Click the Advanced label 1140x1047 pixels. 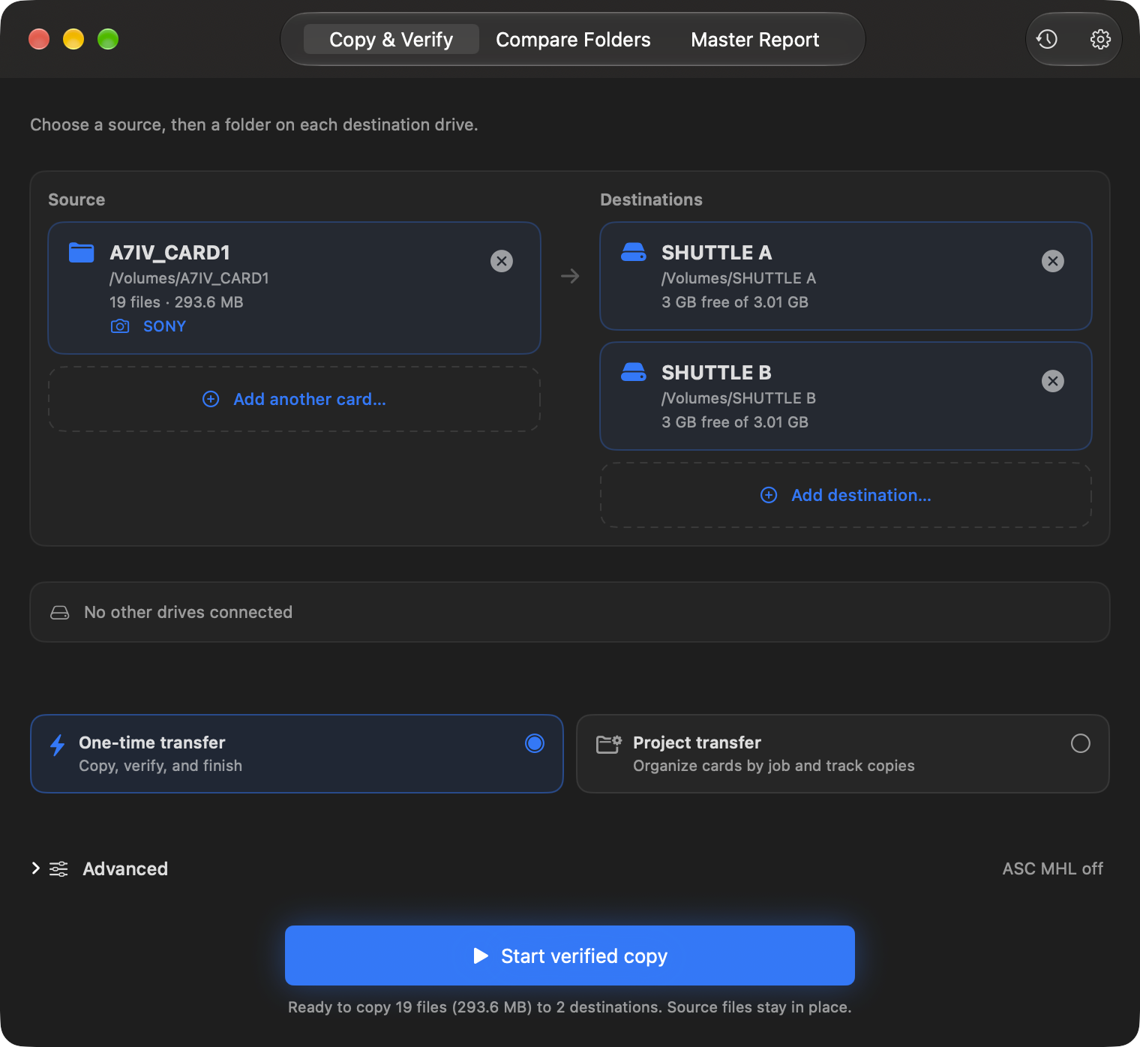[x=125, y=868]
